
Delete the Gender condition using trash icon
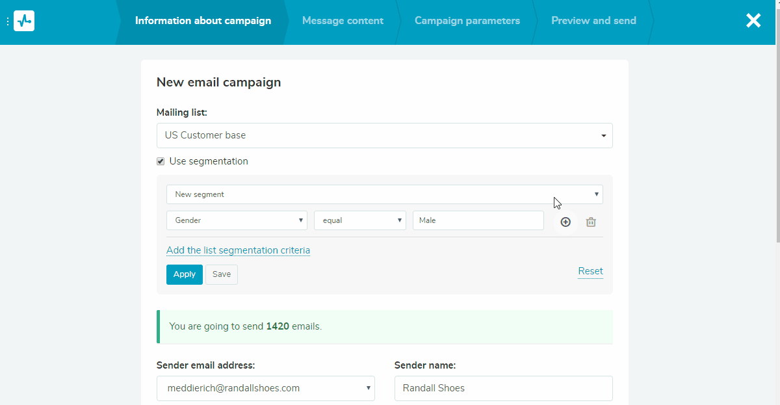(590, 222)
